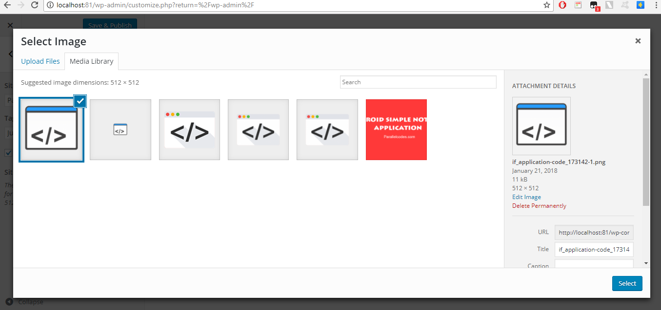Viewport: 661px width, 310px height.
Task: Click the back chevron in the Customizer panel
Action: coord(11,54)
